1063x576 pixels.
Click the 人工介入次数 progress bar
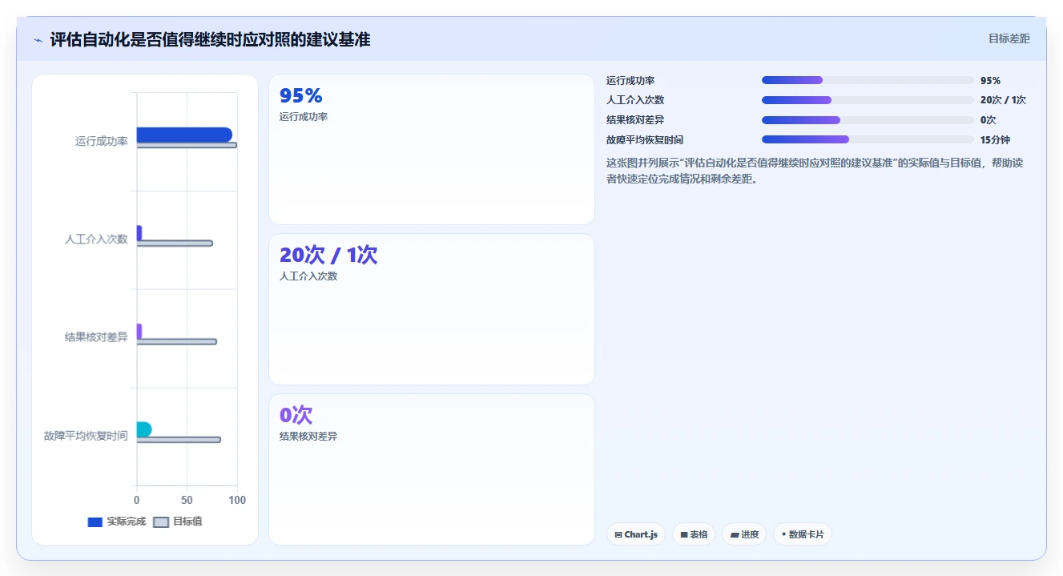coord(868,100)
